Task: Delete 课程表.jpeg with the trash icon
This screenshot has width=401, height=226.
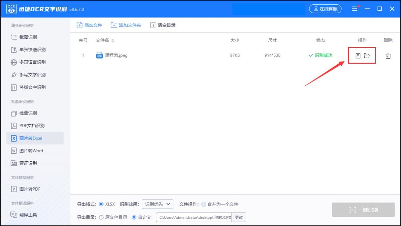Action: click(388, 56)
